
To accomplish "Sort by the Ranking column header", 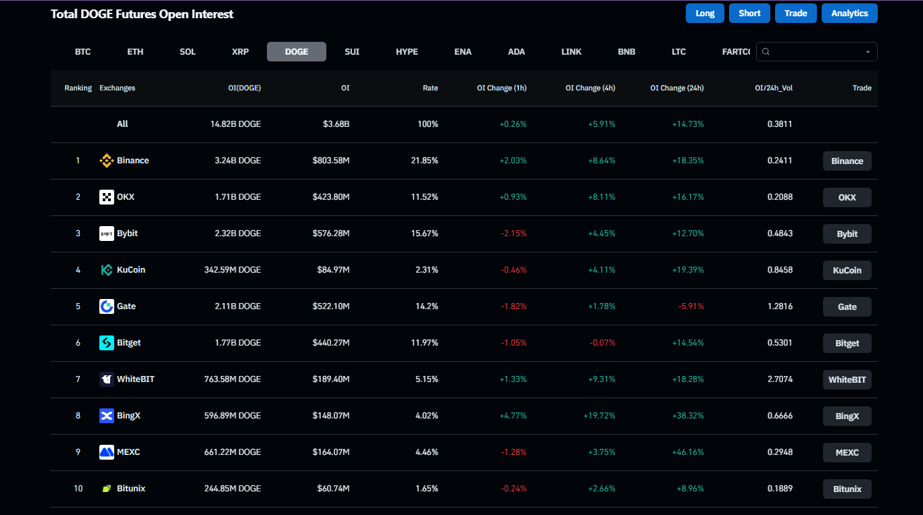I will pos(78,88).
